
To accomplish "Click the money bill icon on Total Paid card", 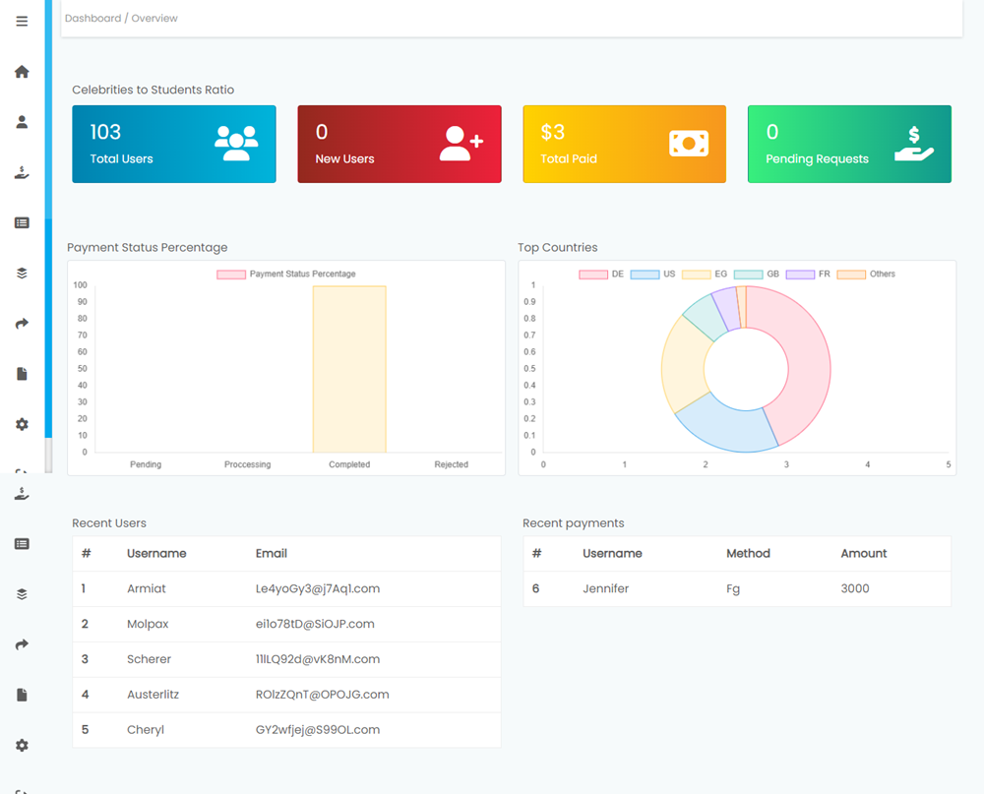I will pyautogui.click(x=689, y=144).
